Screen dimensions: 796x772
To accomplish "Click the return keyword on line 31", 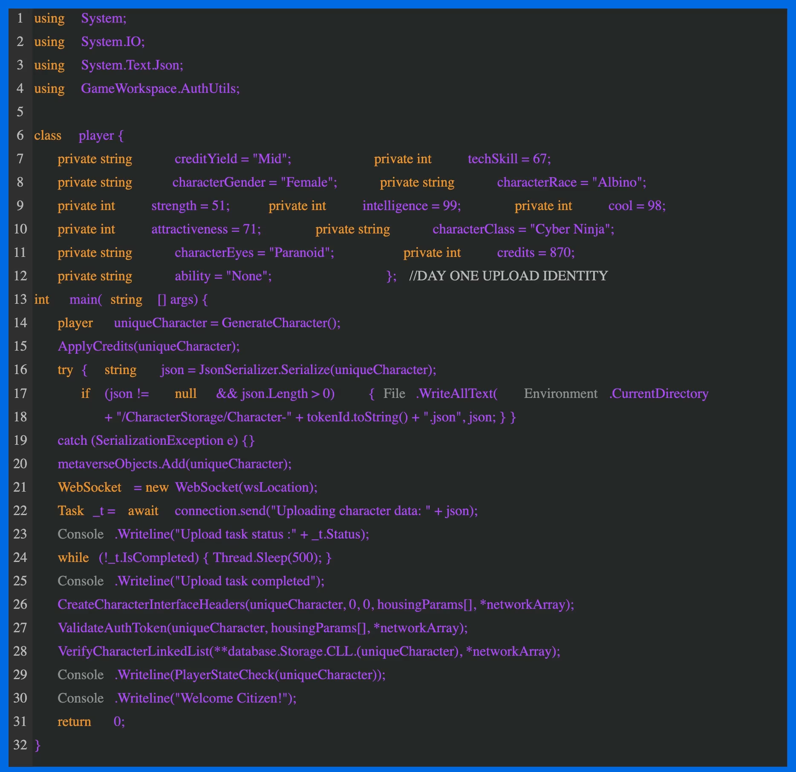I will pos(74,721).
